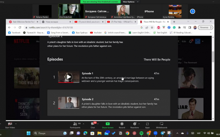Screen dimensions: 220x137
Task: Open Spotify from the taskbar
Action: point(141,133)
